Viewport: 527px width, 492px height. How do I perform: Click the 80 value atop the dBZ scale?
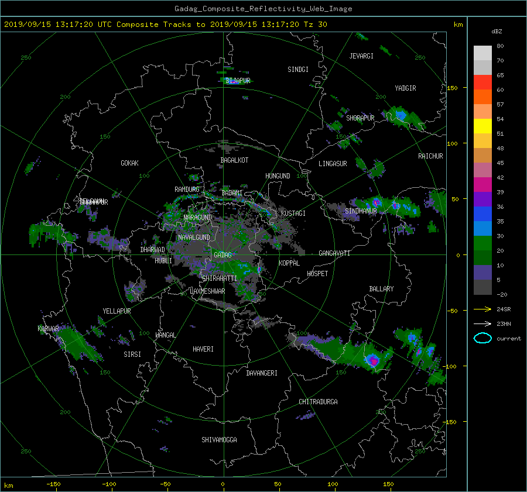[500, 46]
